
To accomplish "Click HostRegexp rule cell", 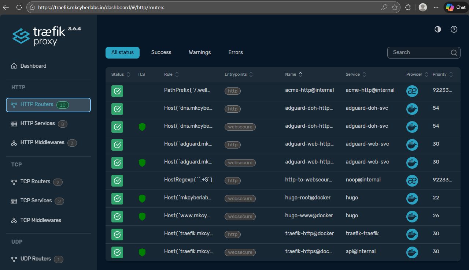I will [x=188, y=180].
